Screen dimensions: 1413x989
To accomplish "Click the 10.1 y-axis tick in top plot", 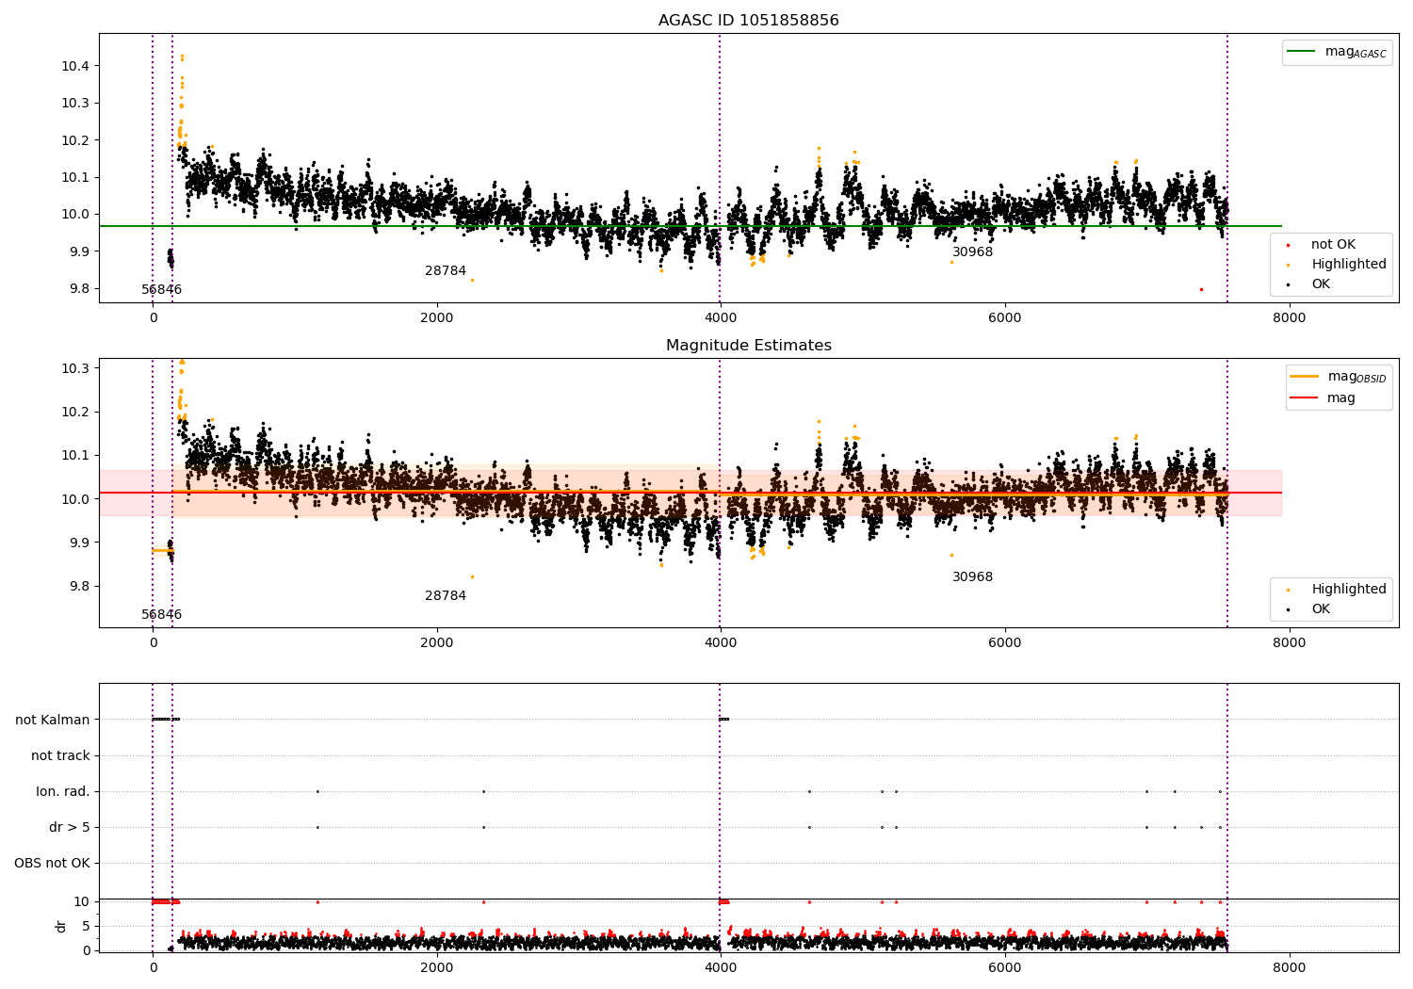I will pos(75,177).
